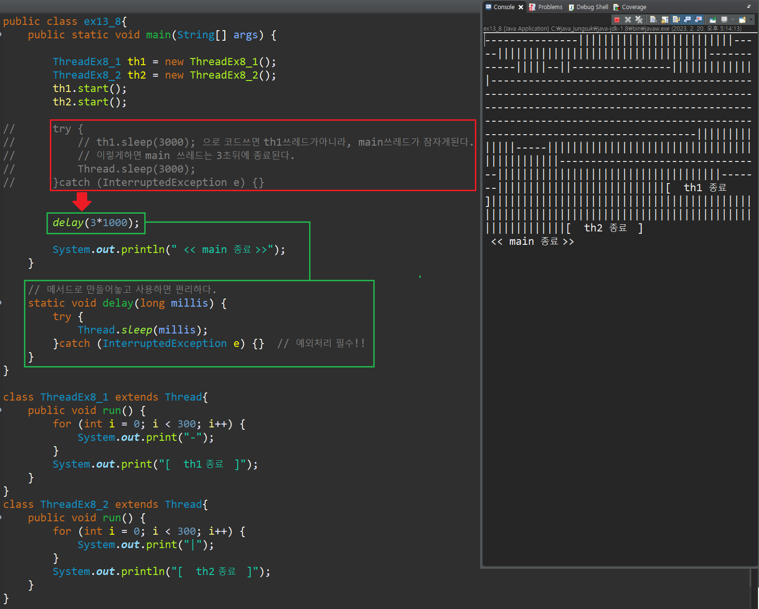Click 'Thread.sleep(3000);' commented line
Viewport: 759px width, 609px height.
pyautogui.click(x=137, y=169)
